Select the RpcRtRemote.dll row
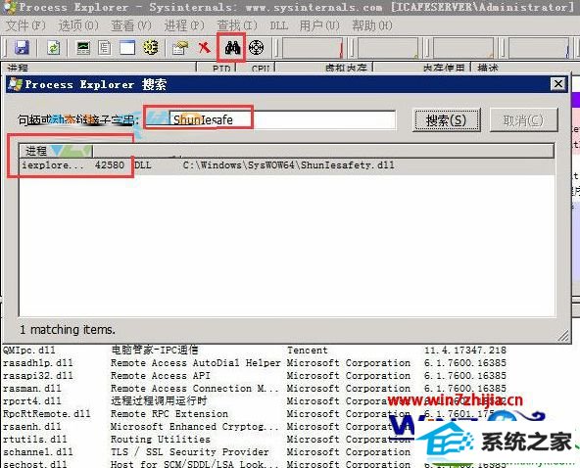 click(255, 413)
